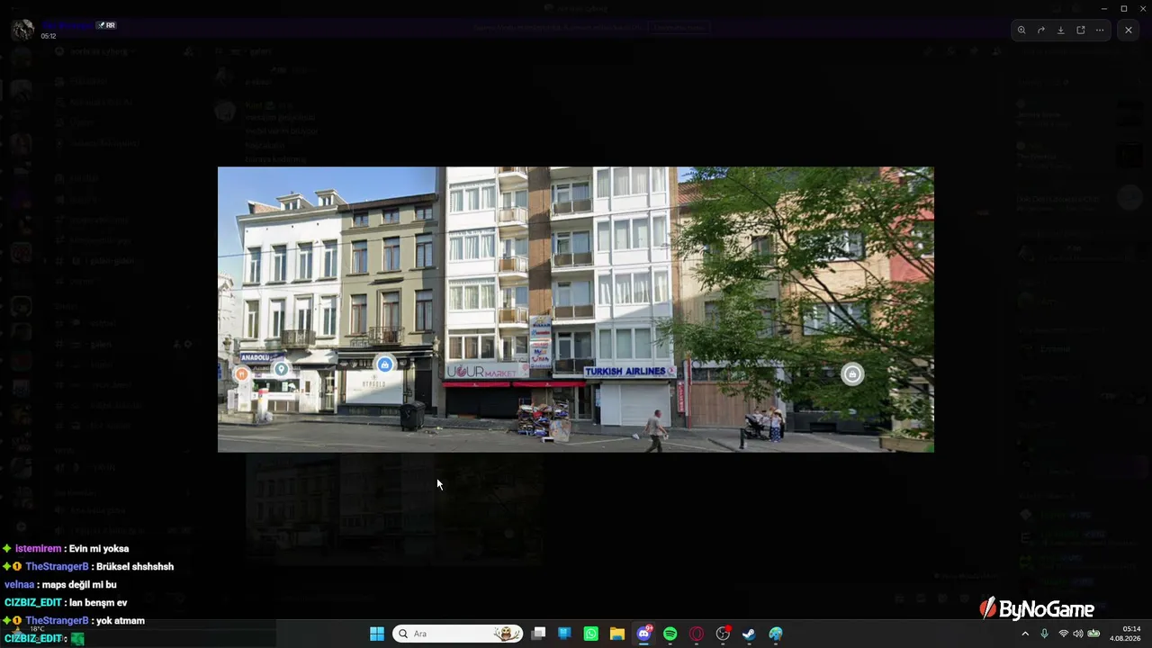The image size is (1152, 648).
Task: Click the image sender's avatar
Action: [22, 30]
